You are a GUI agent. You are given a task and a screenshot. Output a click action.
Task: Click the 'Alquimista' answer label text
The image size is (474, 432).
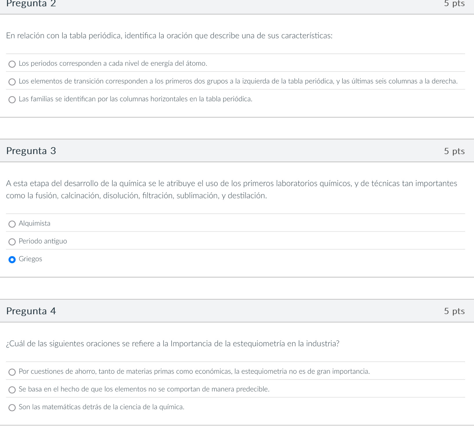pos(34,224)
